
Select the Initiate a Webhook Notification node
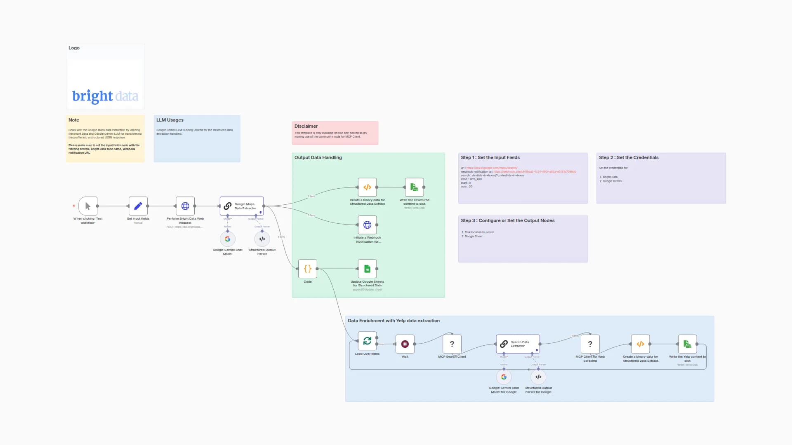point(367,225)
